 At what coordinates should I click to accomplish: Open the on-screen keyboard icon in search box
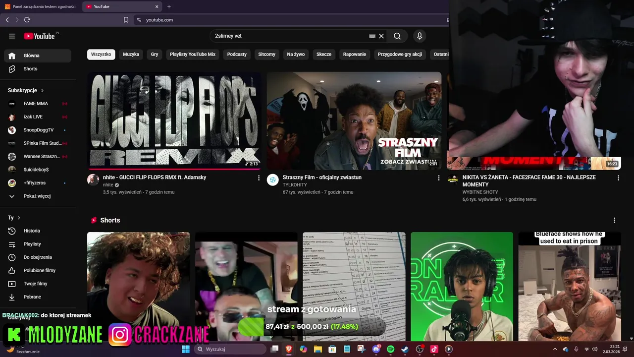click(x=372, y=36)
